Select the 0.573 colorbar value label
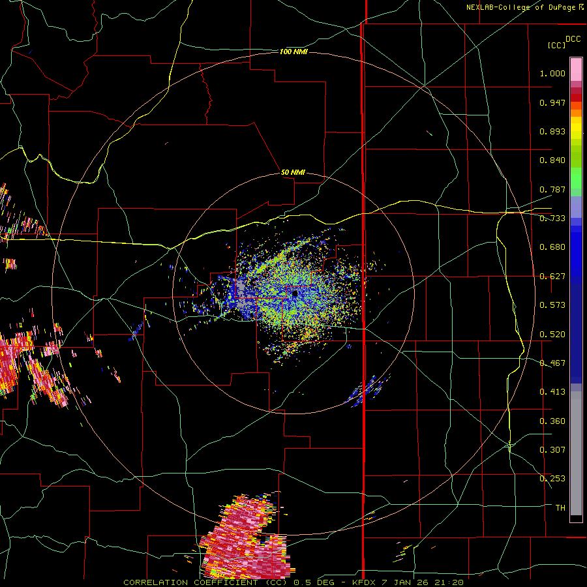 [552, 305]
